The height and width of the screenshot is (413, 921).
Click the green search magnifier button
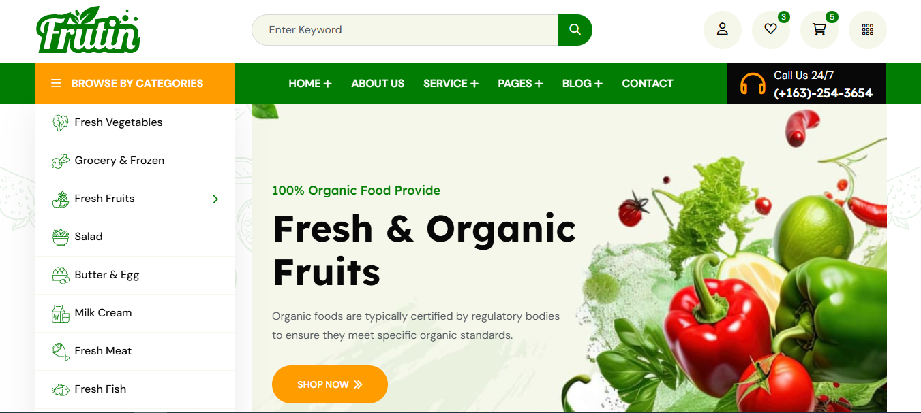point(575,30)
